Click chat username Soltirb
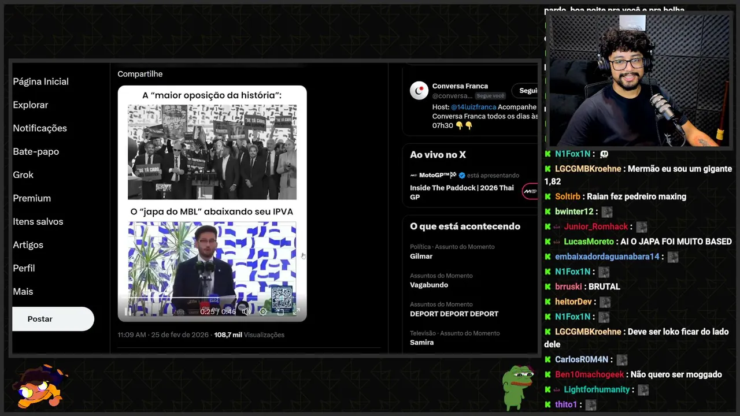This screenshot has width=740, height=416. (x=568, y=196)
